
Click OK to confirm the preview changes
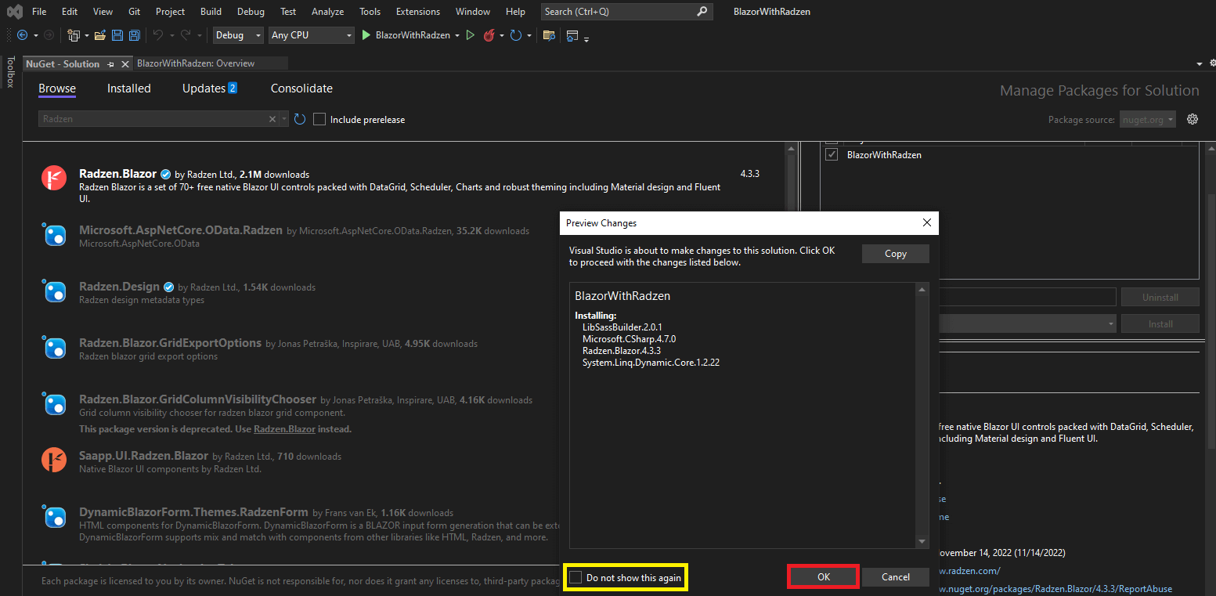[823, 576]
